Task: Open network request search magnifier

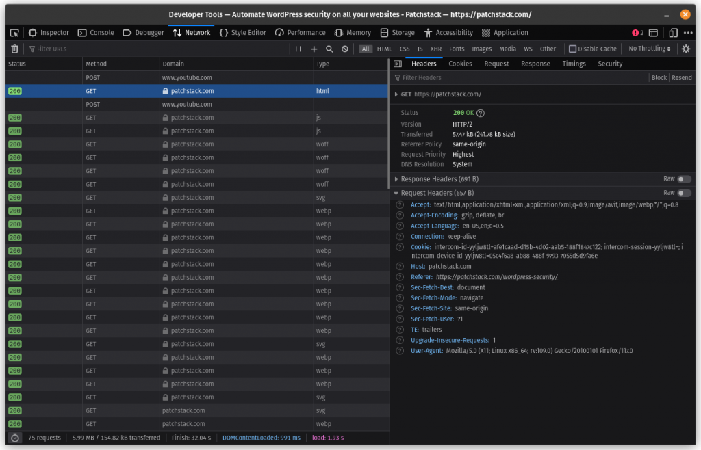Action: (328, 49)
